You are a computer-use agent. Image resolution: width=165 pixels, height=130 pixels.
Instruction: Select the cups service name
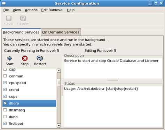(x=13, y=96)
